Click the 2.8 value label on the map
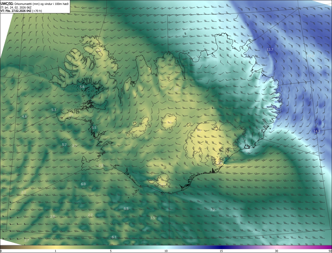Viewport: 332px width, 253px height. point(52,216)
